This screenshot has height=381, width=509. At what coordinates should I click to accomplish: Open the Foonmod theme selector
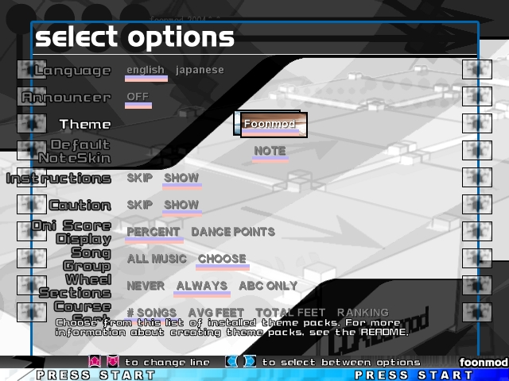pos(270,124)
